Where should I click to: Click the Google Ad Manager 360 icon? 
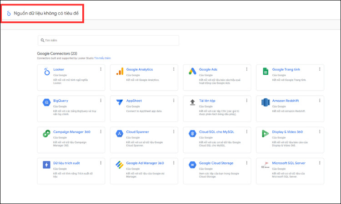click(x=120, y=165)
